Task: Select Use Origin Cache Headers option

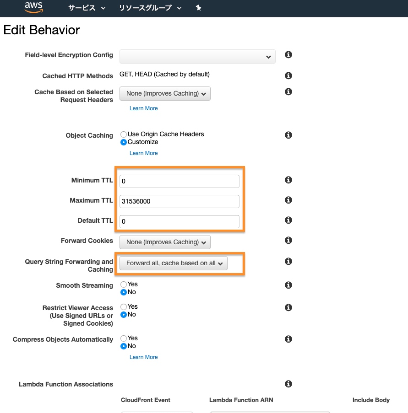Action: pyautogui.click(x=124, y=134)
